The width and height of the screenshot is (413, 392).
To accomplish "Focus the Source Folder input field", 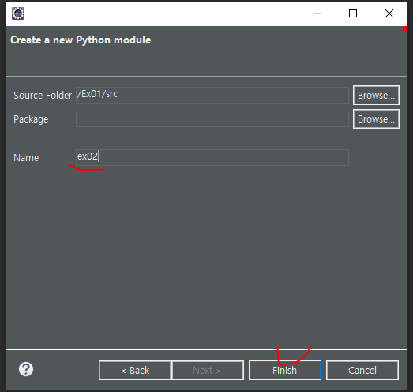I will click(x=212, y=95).
